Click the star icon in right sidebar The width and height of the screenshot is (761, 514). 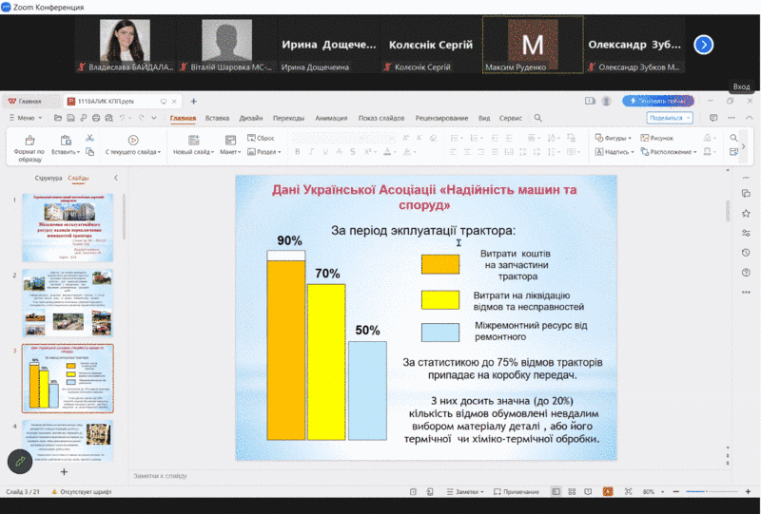746,214
